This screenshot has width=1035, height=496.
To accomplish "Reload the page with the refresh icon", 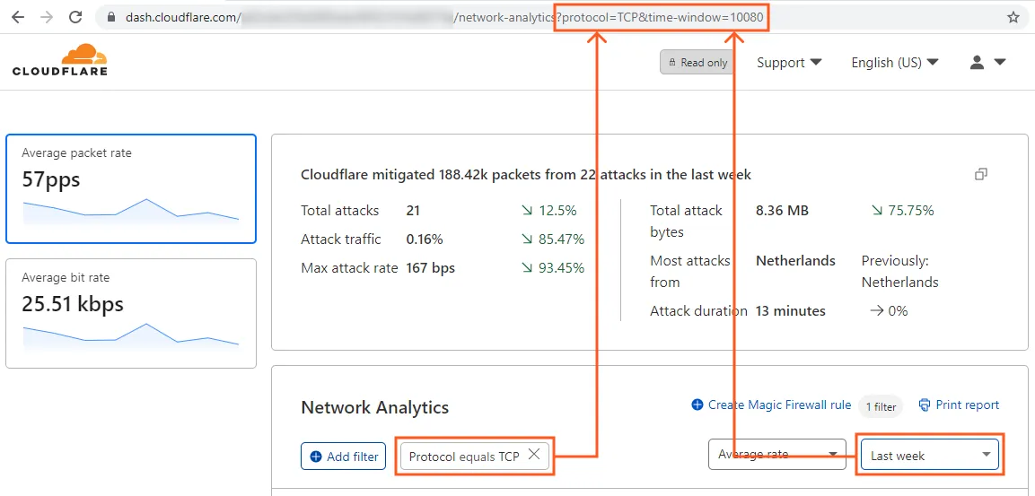I will click(75, 17).
